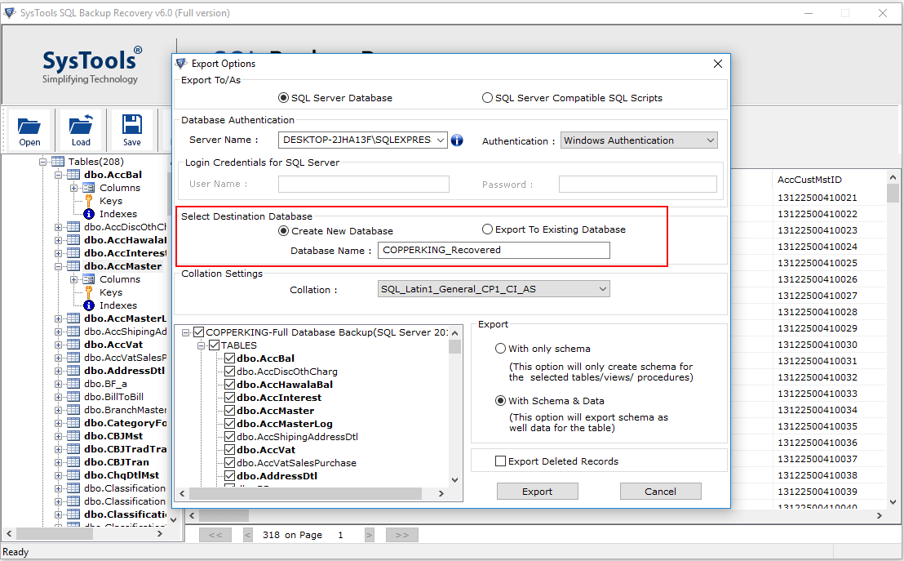This screenshot has width=904, height=561.
Task: Expand the Server Name combo box
Action: [x=441, y=140]
